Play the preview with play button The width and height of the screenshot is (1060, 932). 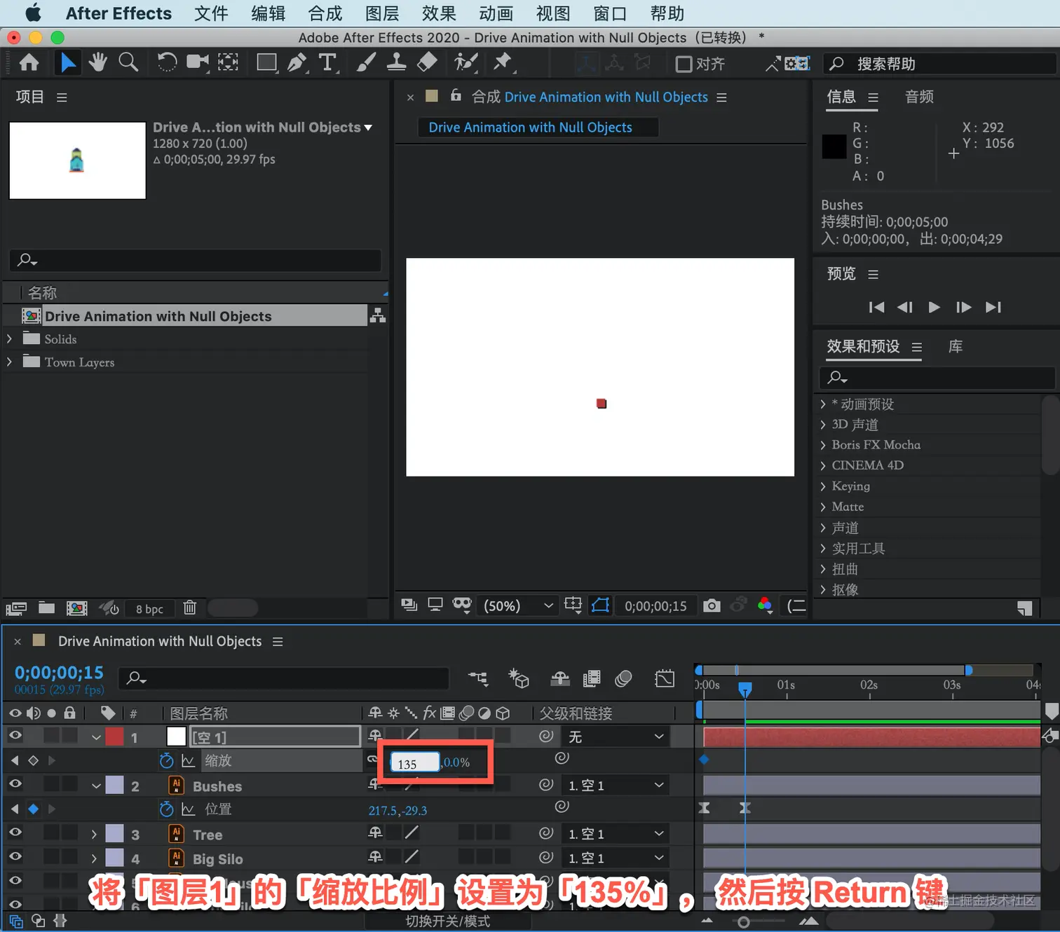point(934,307)
